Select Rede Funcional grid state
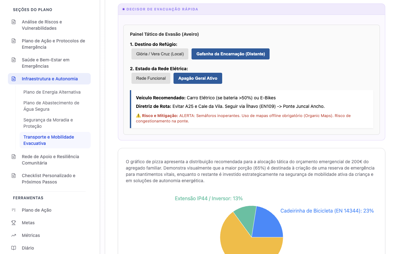 pyautogui.click(x=151, y=78)
